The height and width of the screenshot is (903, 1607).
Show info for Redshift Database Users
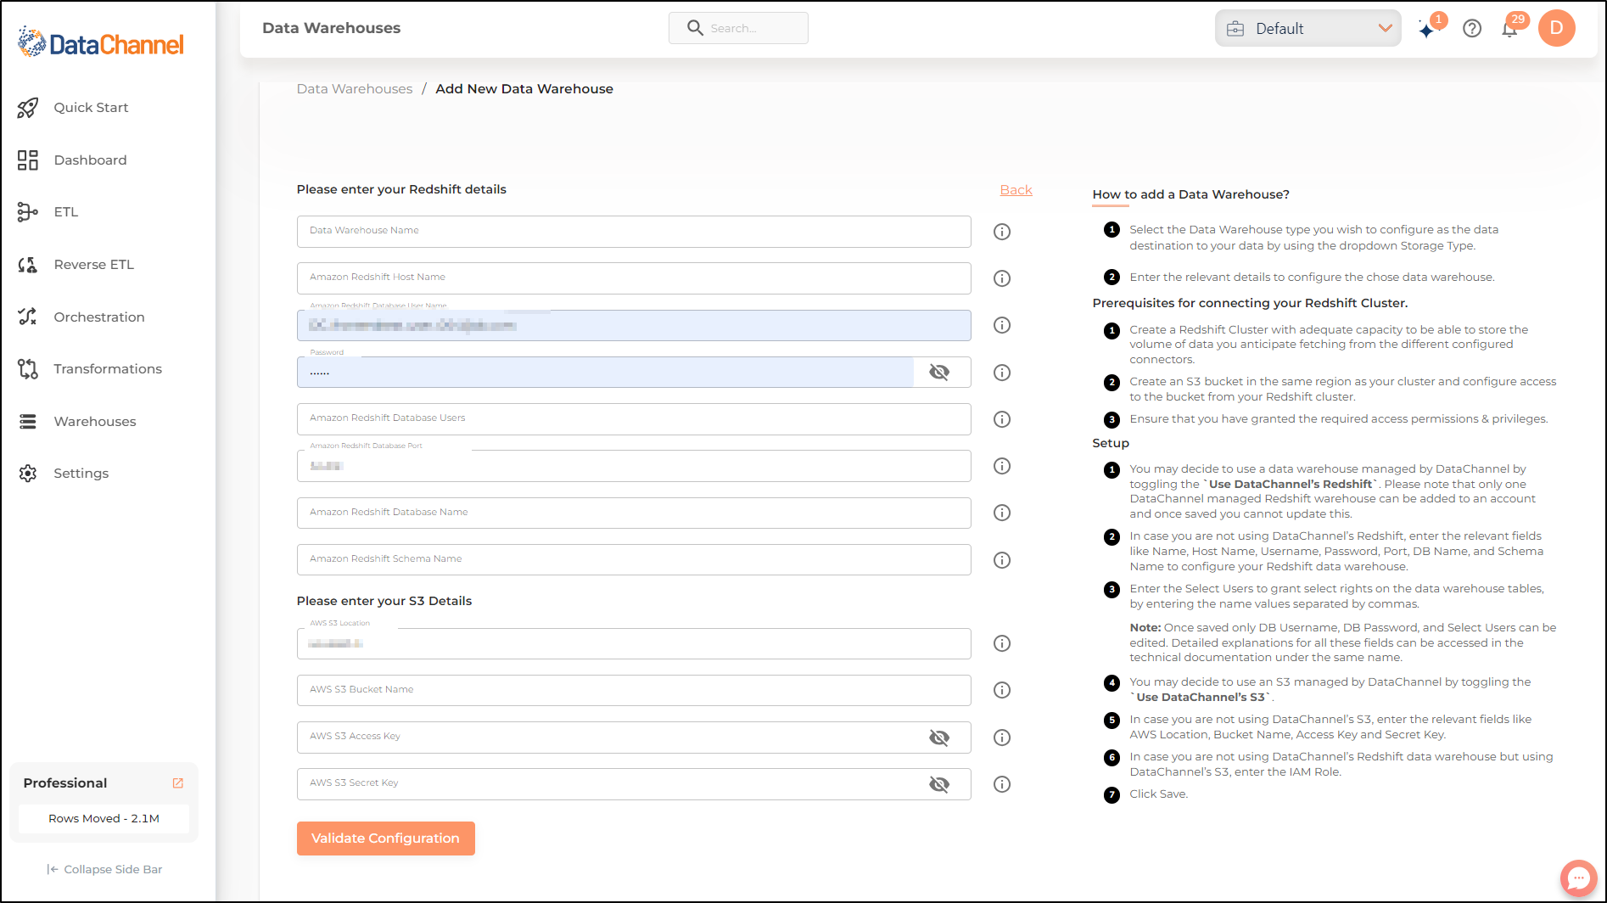coord(1002,419)
